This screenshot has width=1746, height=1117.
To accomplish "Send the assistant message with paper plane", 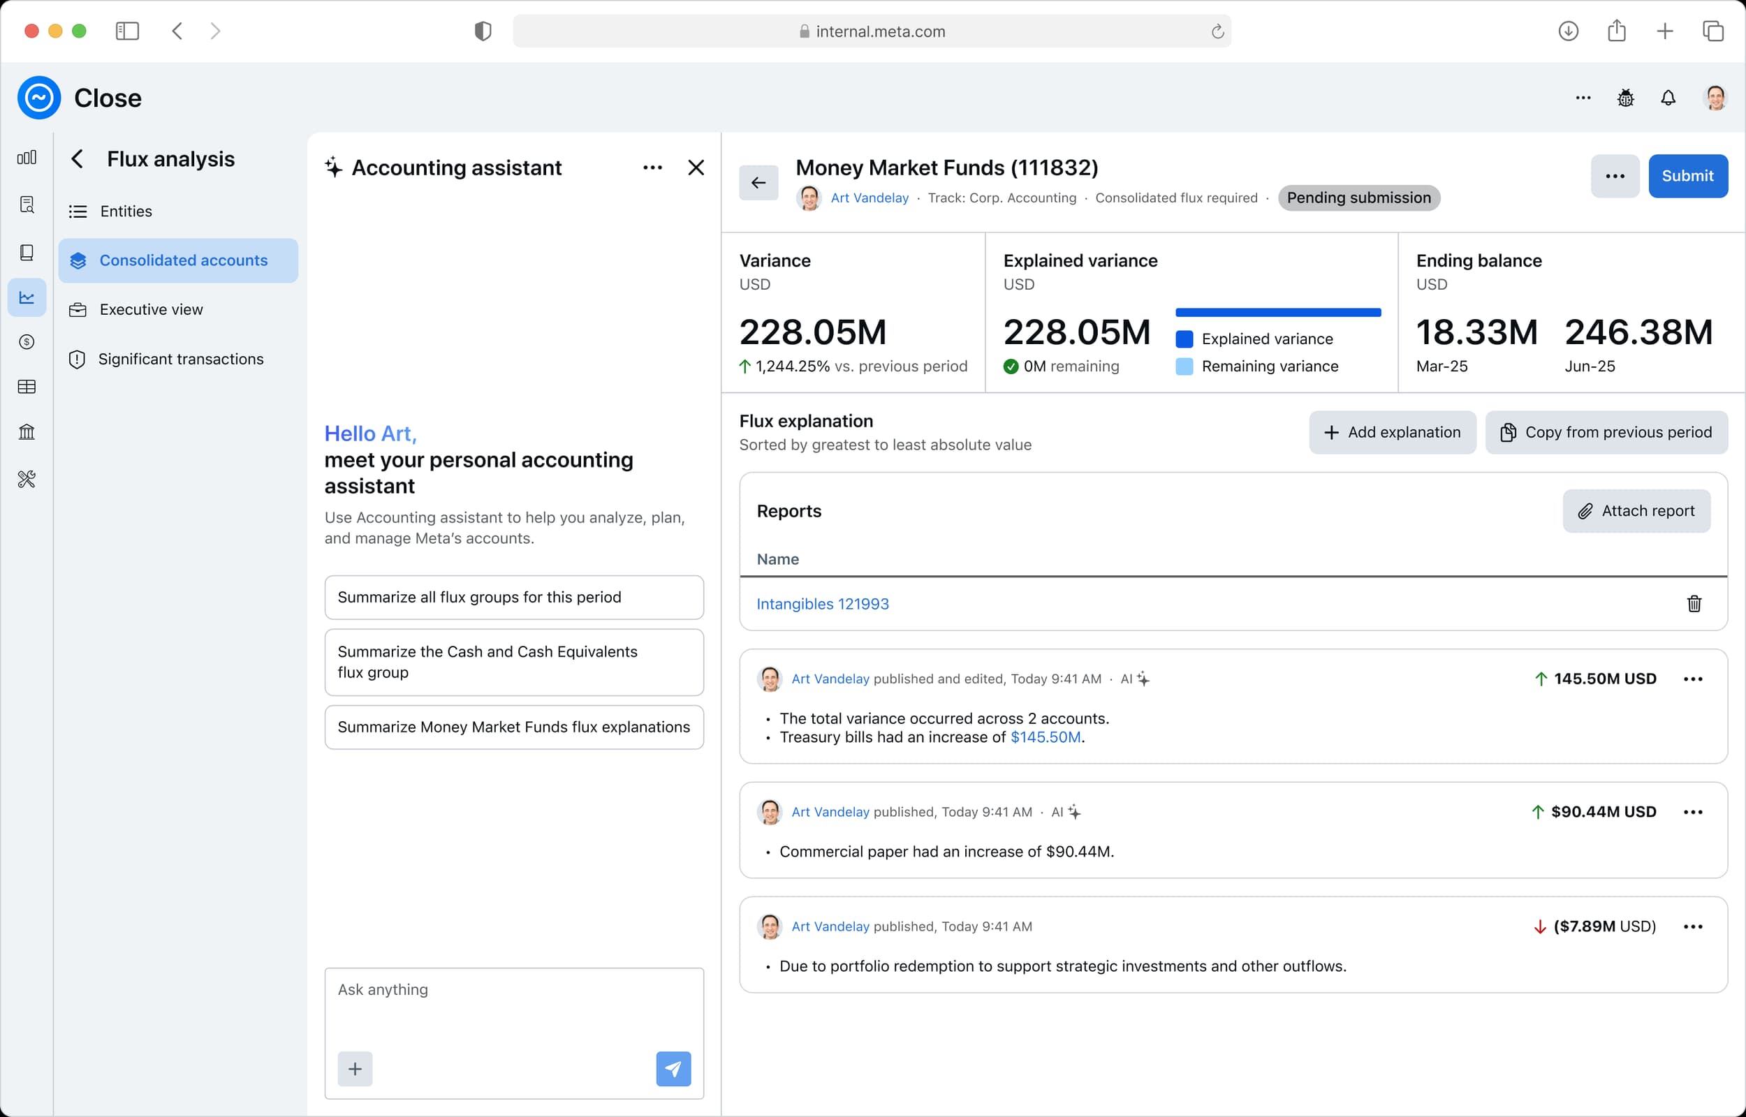I will pos(674,1069).
